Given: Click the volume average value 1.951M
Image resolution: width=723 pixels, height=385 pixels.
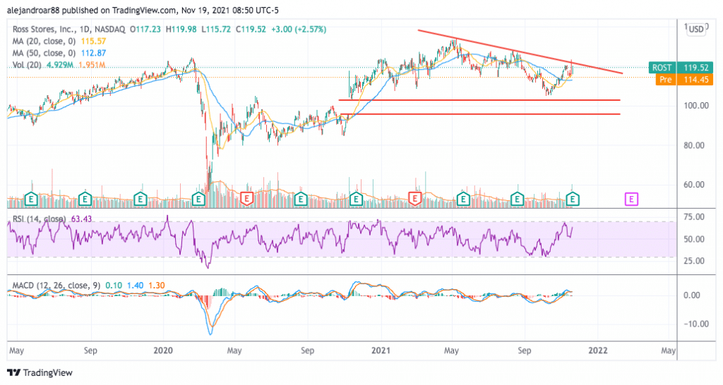Looking at the screenshot, I should click(x=91, y=65).
